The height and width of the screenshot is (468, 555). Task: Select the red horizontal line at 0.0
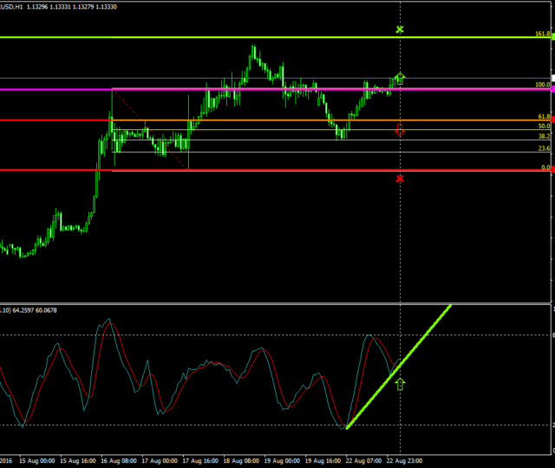click(x=260, y=171)
